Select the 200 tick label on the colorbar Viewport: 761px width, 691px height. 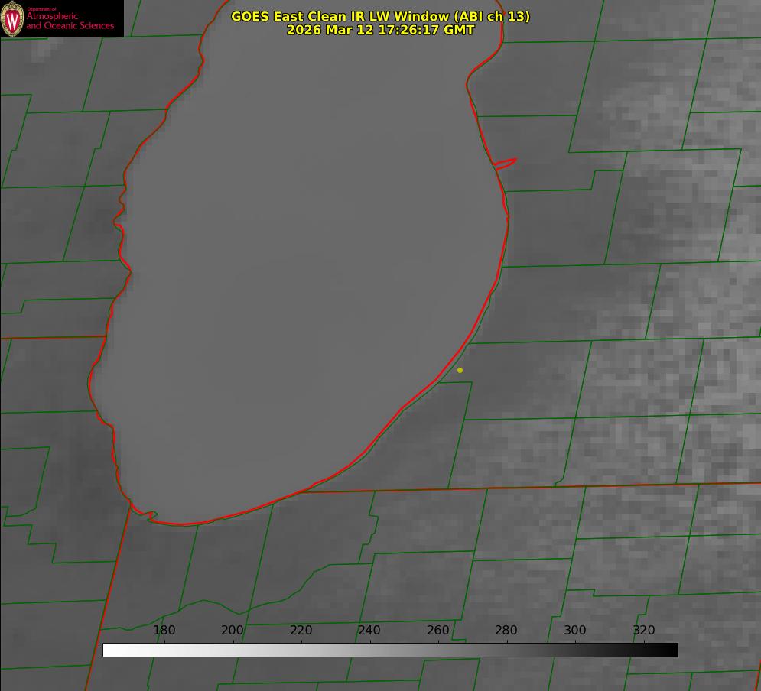tap(233, 631)
